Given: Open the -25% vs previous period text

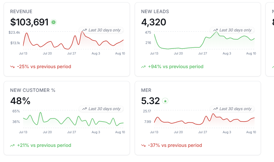Looking at the screenshot, I should coord(44,67).
